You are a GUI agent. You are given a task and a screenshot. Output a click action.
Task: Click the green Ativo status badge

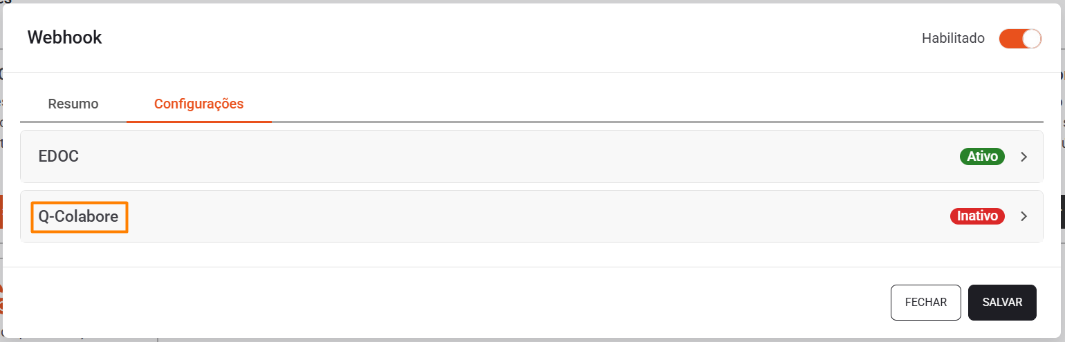pyautogui.click(x=982, y=157)
